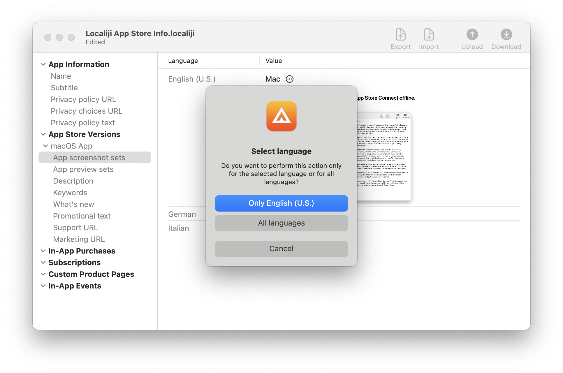Open Keywords in sidebar
The width and height of the screenshot is (563, 373).
[x=70, y=193]
